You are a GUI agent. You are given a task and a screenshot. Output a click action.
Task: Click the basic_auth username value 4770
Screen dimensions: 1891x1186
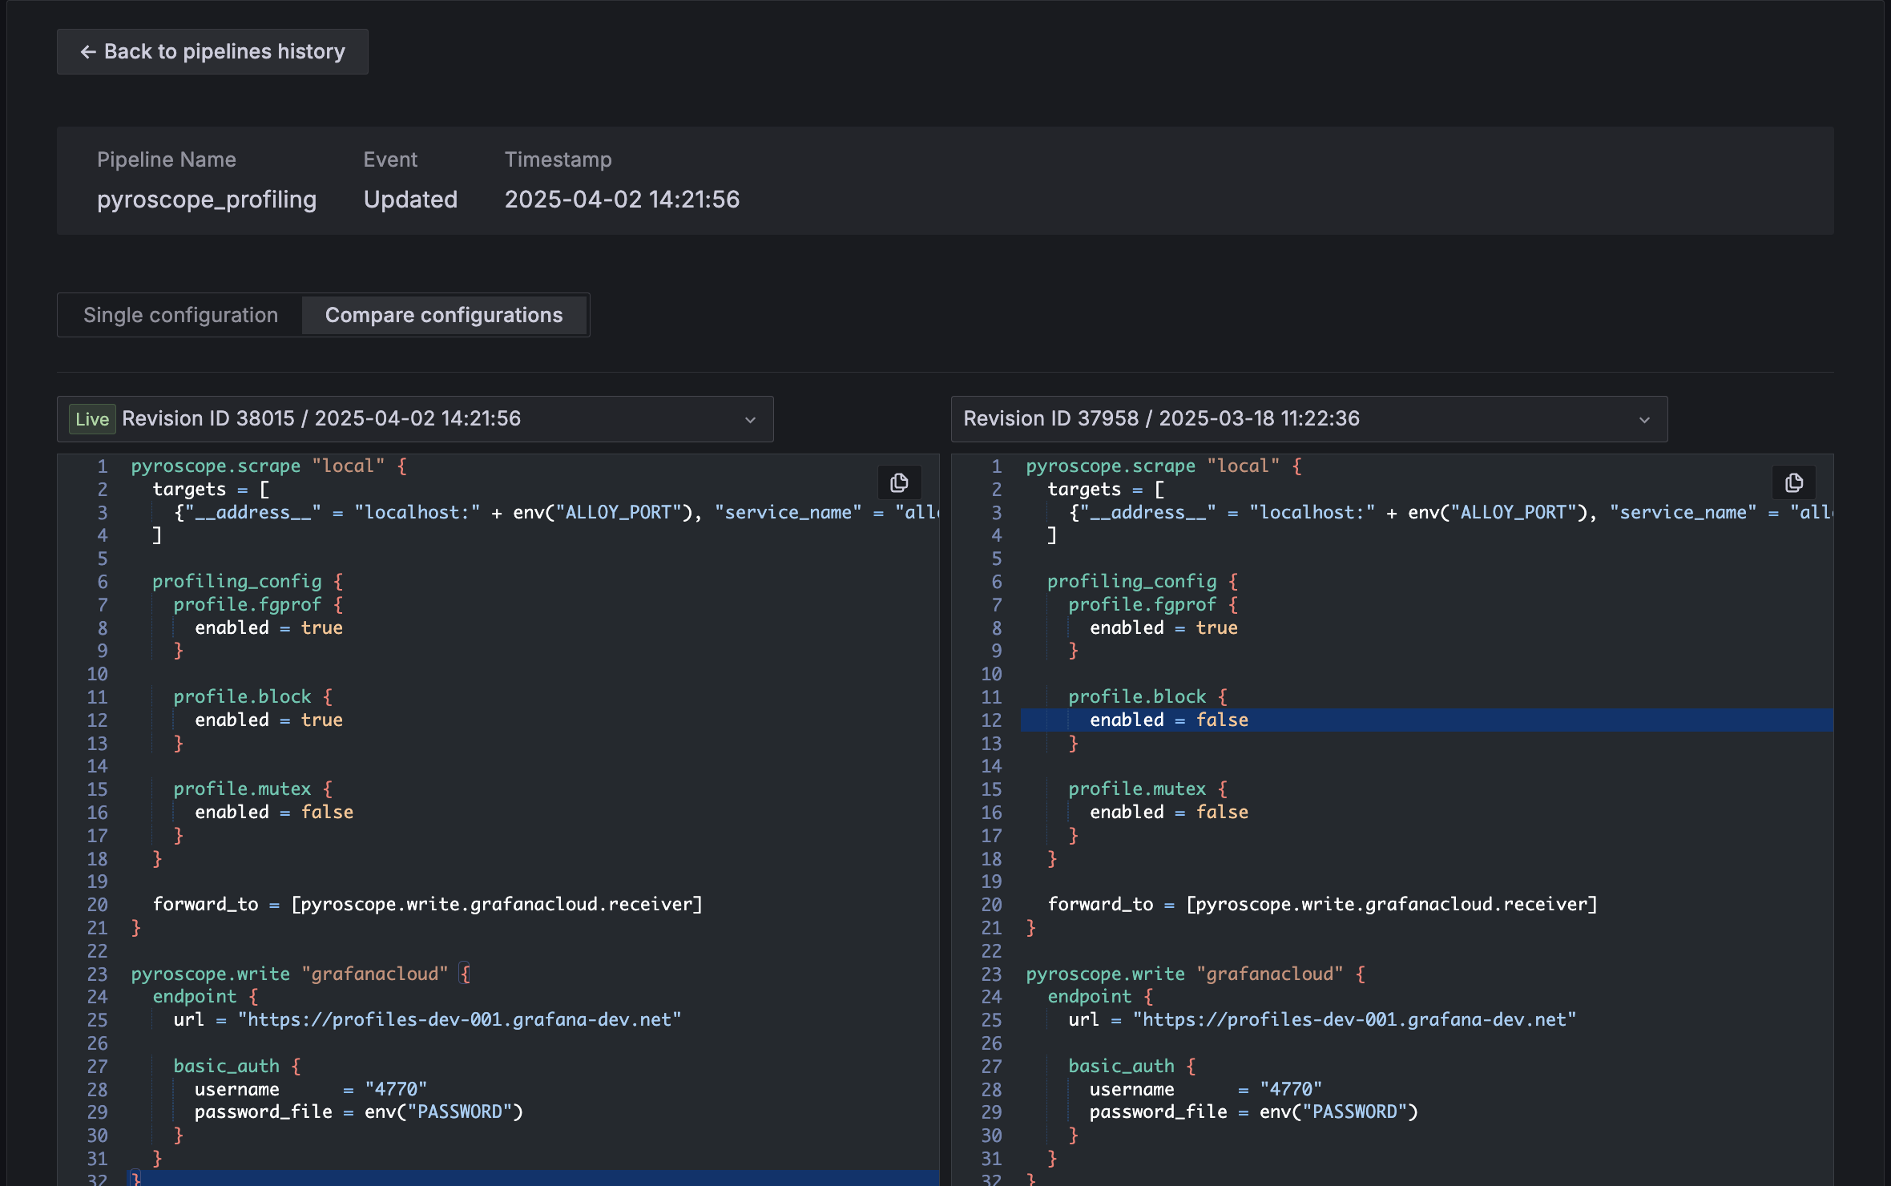pyautogui.click(x=394, y=1088)
